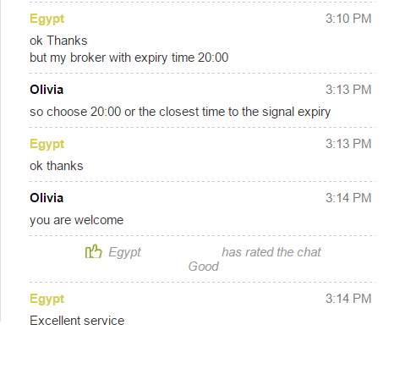This screenshot has height=374, width=405.
Task: Click the message 'so choose 20:00 or the closest time'
Action: (180, 113)
